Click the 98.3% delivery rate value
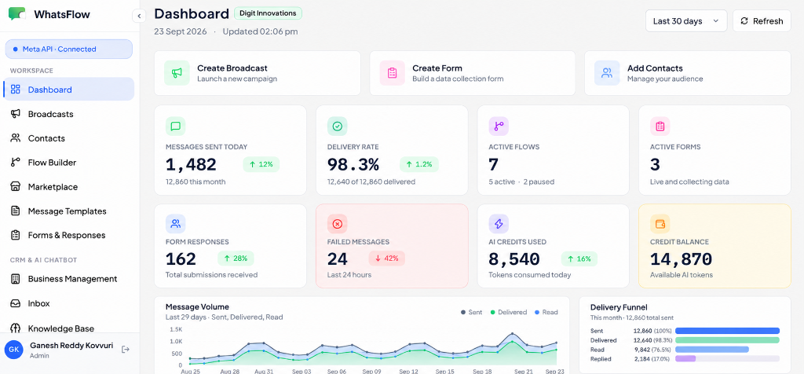804x374 pixels. (x=353, y=164)
